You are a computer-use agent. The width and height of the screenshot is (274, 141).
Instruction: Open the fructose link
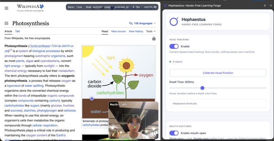tap(69, 106)
